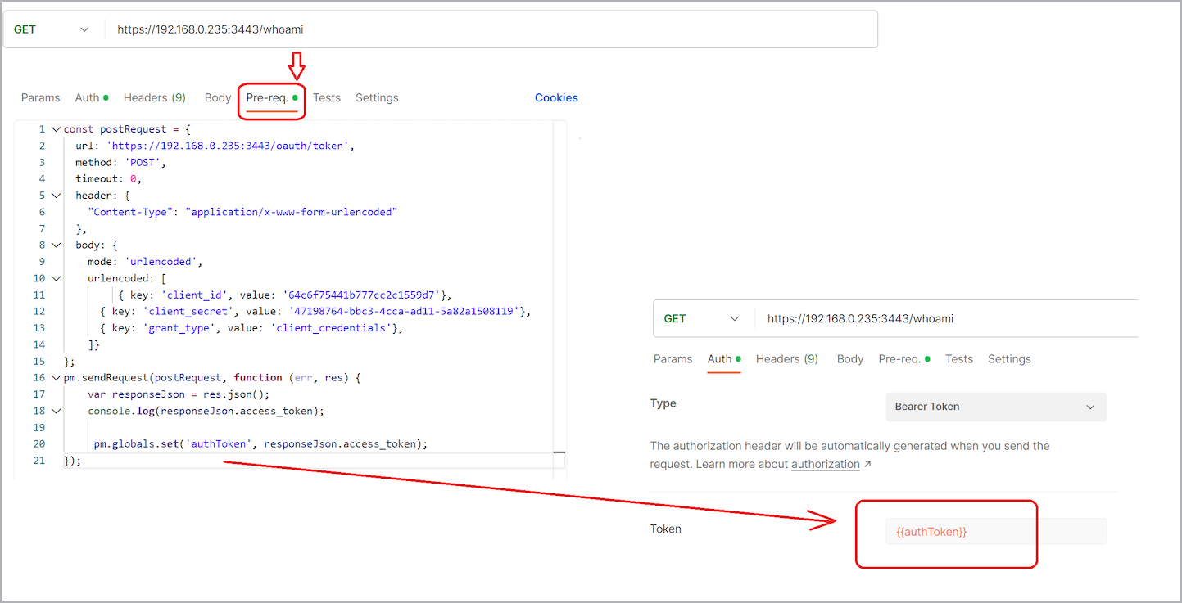This screenshot has width=1182, height=603.
Task: Expand the Bearer Token type dropdown
Action: click(996, 407)
